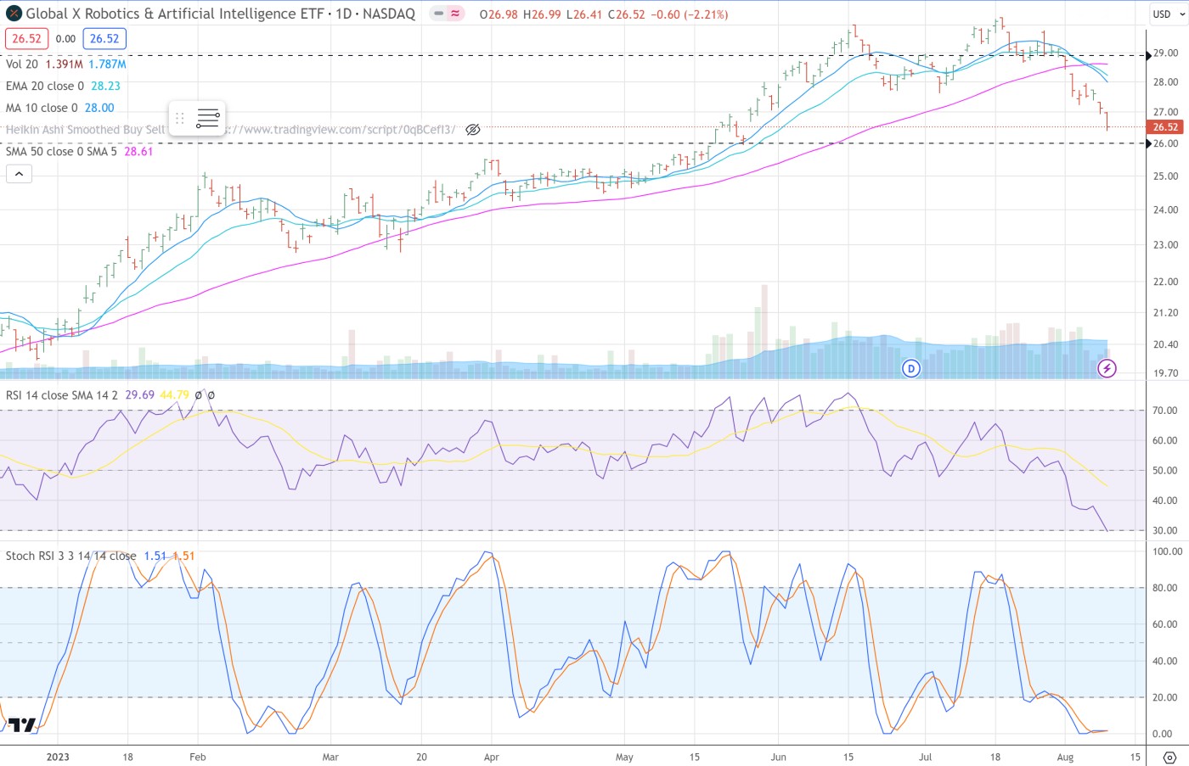This screenshot has width=1189, height=766.
Task: Click the Global X ETF symbol logo
Action: point(14,14)
